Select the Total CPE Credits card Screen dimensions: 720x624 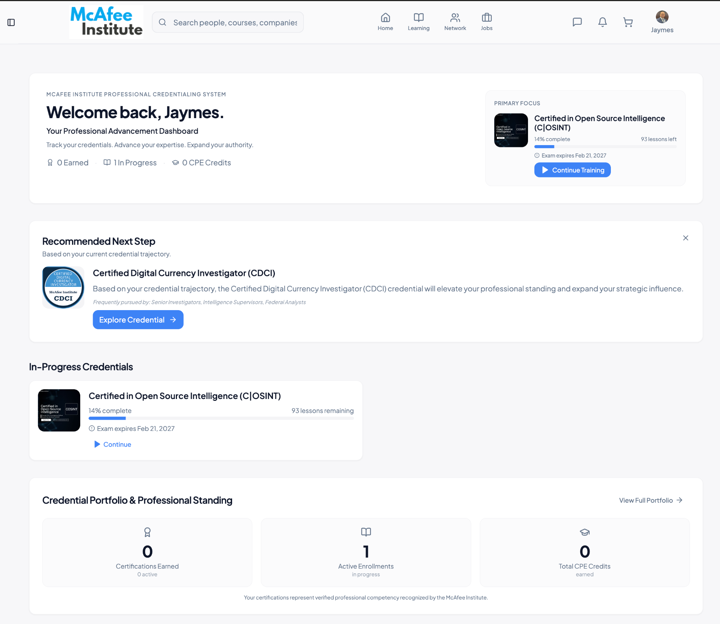click(585, 552)
